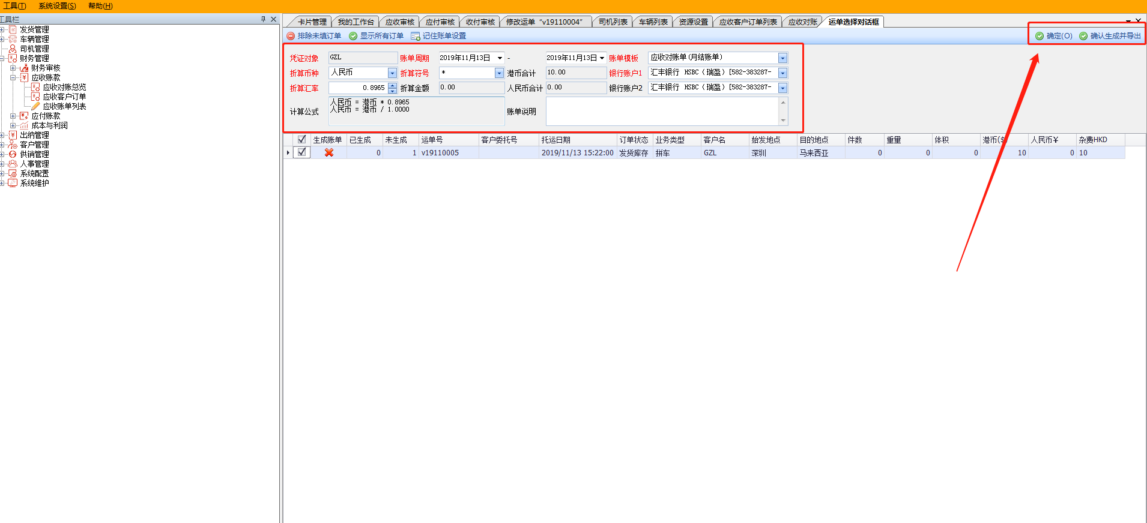
Task: Open 应收对账总览 in the sidebar tree
Action: tap(64, 87)
